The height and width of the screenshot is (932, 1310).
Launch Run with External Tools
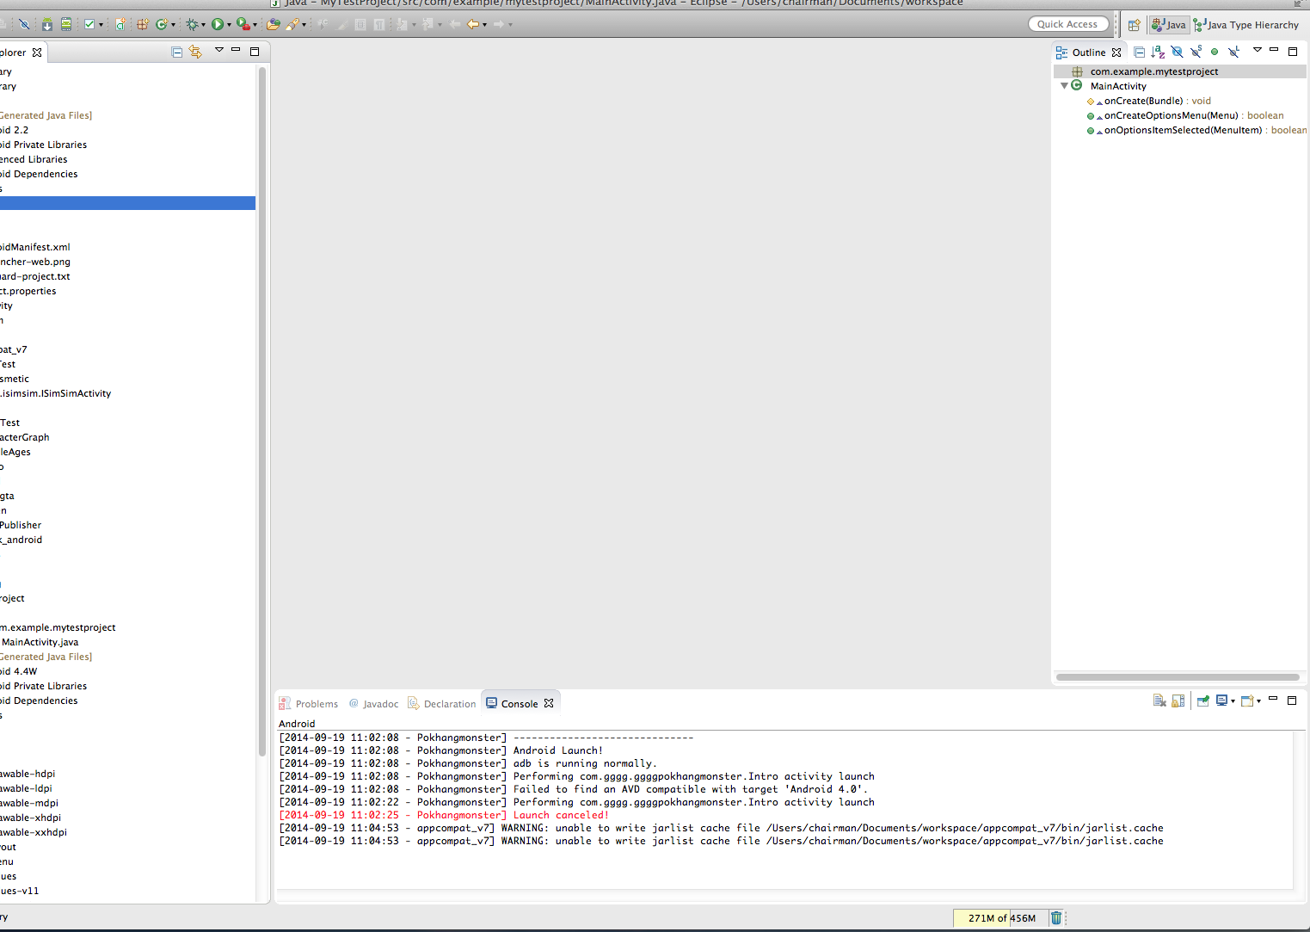[x=243, y=24]
